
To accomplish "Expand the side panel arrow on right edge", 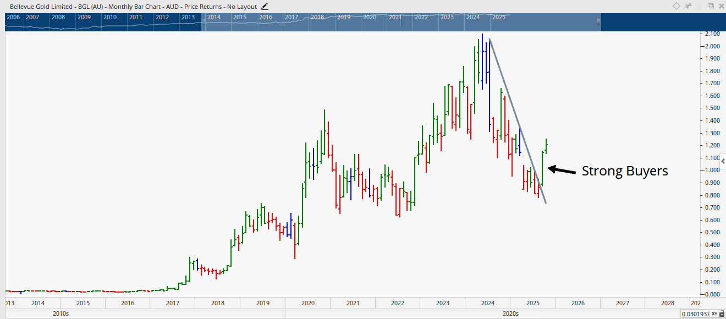I will pyautogui.click(x=723, y=160).
